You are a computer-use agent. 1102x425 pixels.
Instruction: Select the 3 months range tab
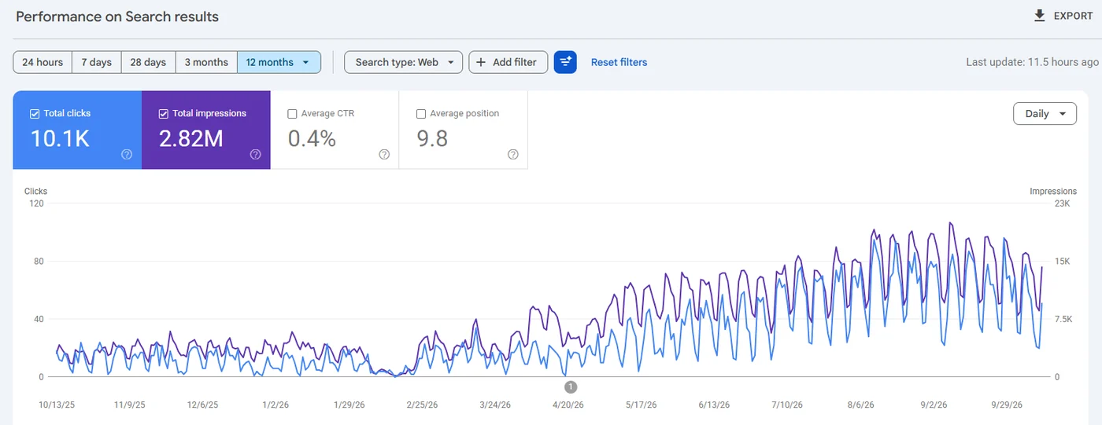point(206,62)
